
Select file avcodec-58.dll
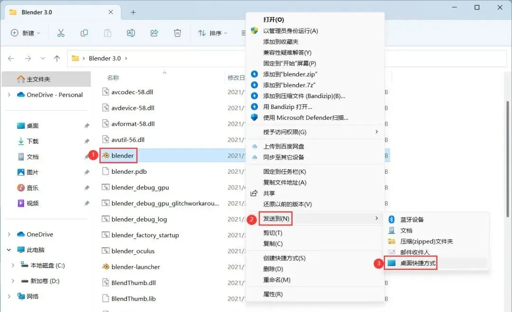click(132, 92)
